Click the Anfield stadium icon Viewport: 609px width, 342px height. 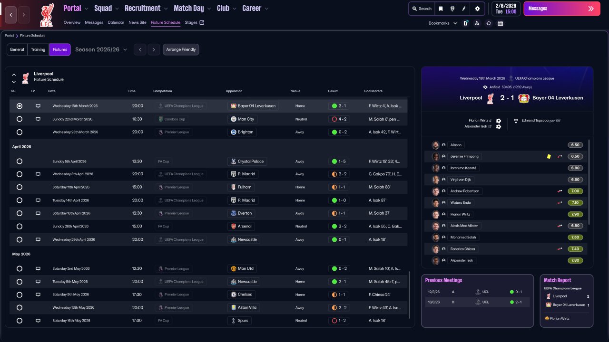485,87
